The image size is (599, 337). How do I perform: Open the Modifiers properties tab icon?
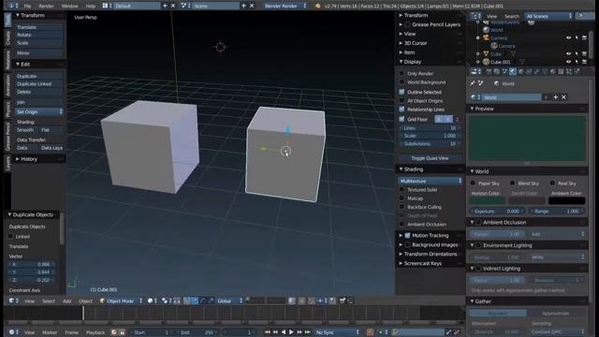click(x=536, y=72)
